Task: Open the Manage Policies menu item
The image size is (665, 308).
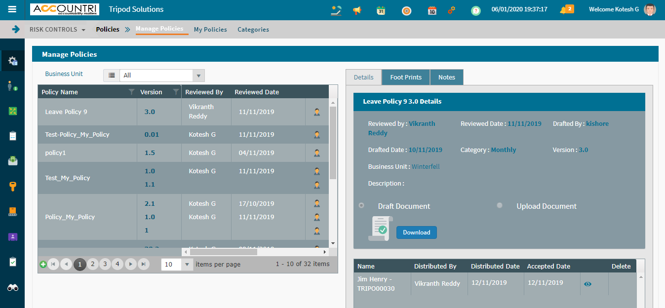Action: pos(159,29)
